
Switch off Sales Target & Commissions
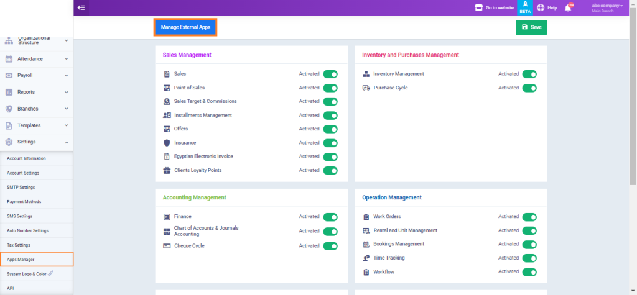[330, 101]
